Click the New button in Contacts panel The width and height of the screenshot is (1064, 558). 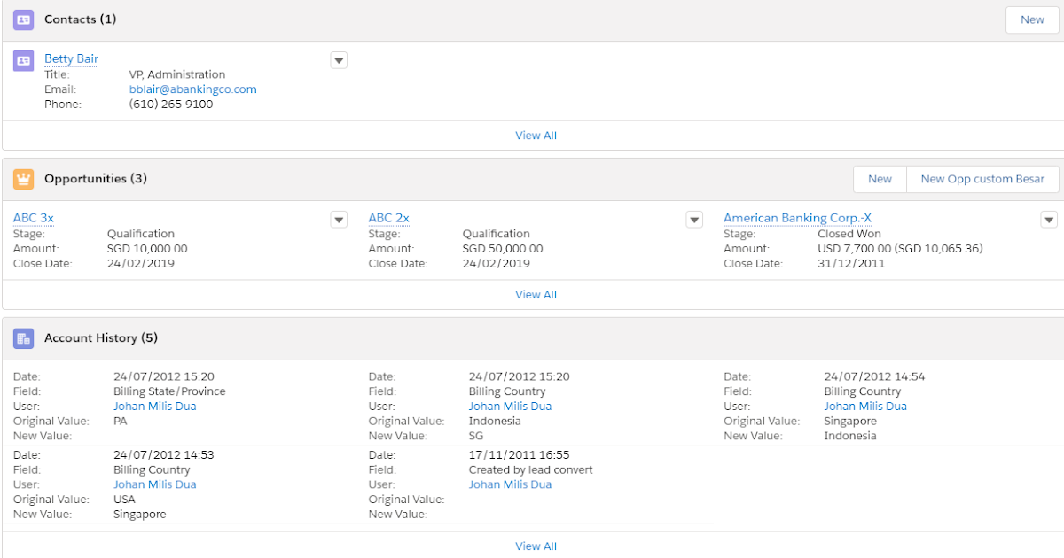[1031, 19]
